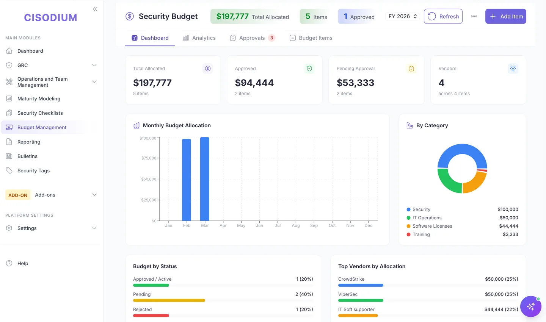Viewport: 546px width, 322px height.
Task: Open the three-dot more options menu
Action: click(474, 16)
